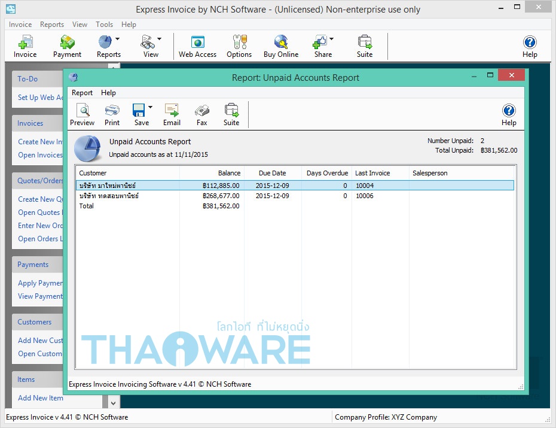Click the Salesperson column header
This screenshot has height=428, width=556.
tap(462, 173)
